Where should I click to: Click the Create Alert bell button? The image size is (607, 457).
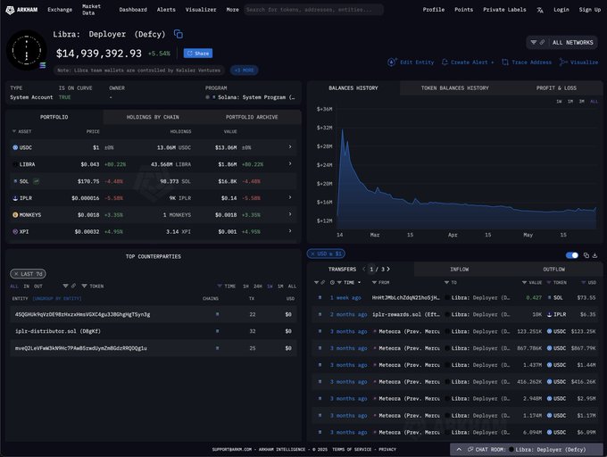[468, 62]
